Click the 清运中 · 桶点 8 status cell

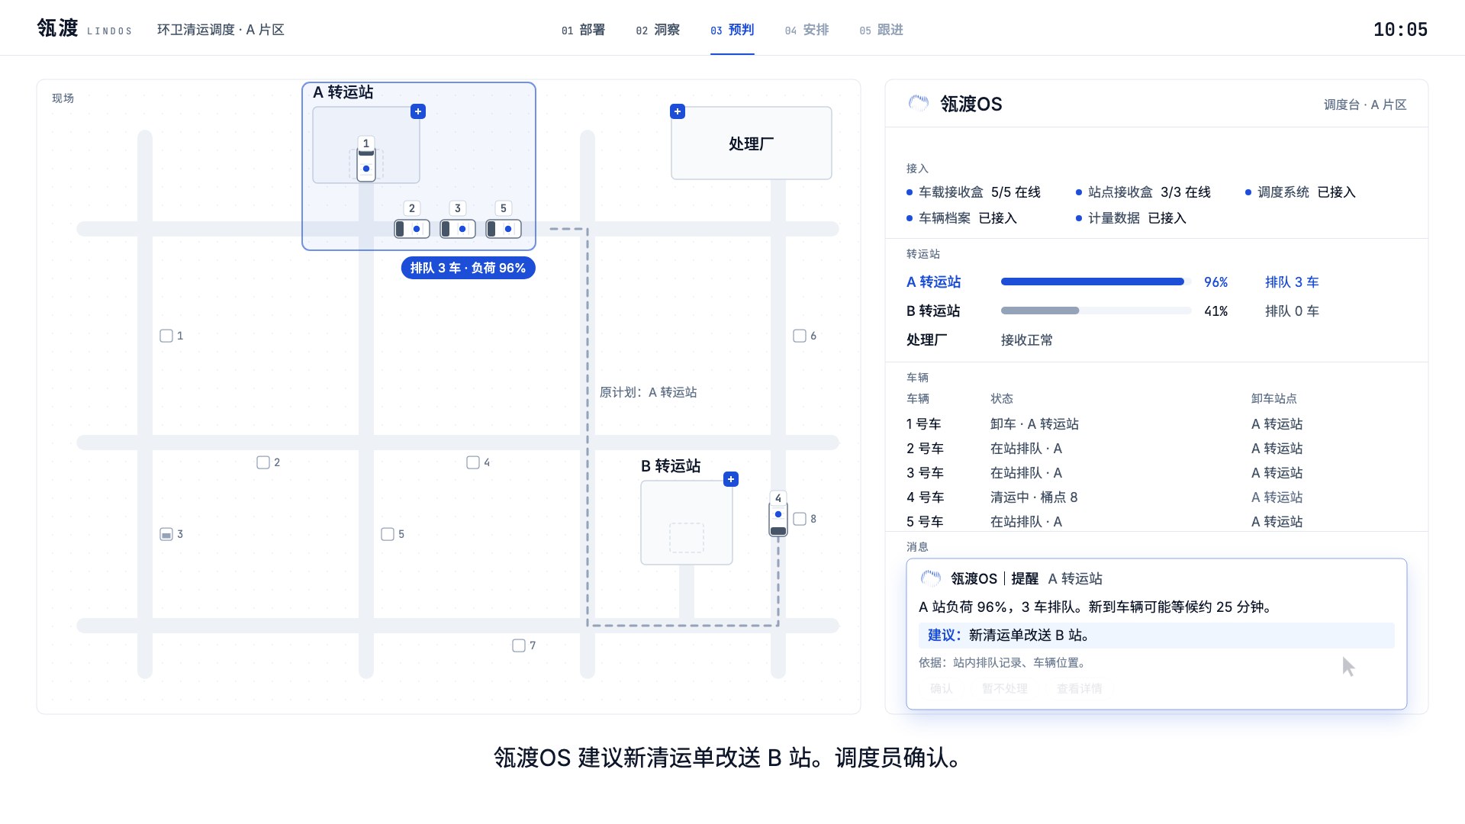pyautogui.click(x=1034, y=497)
